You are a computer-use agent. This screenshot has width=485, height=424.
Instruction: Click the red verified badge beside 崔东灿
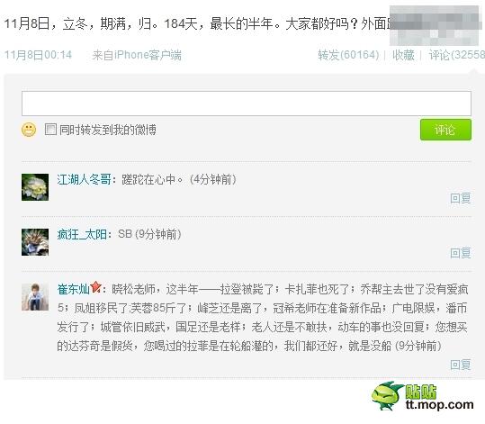pyautogui.click(x=96, y=287)
